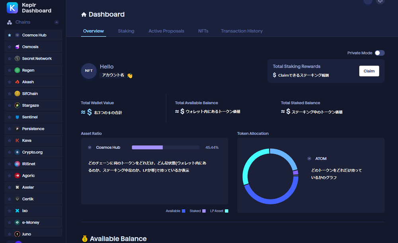Collapse the Chains section chevron
The width and height of the screenshot is (398, 243).
[57, 22]
